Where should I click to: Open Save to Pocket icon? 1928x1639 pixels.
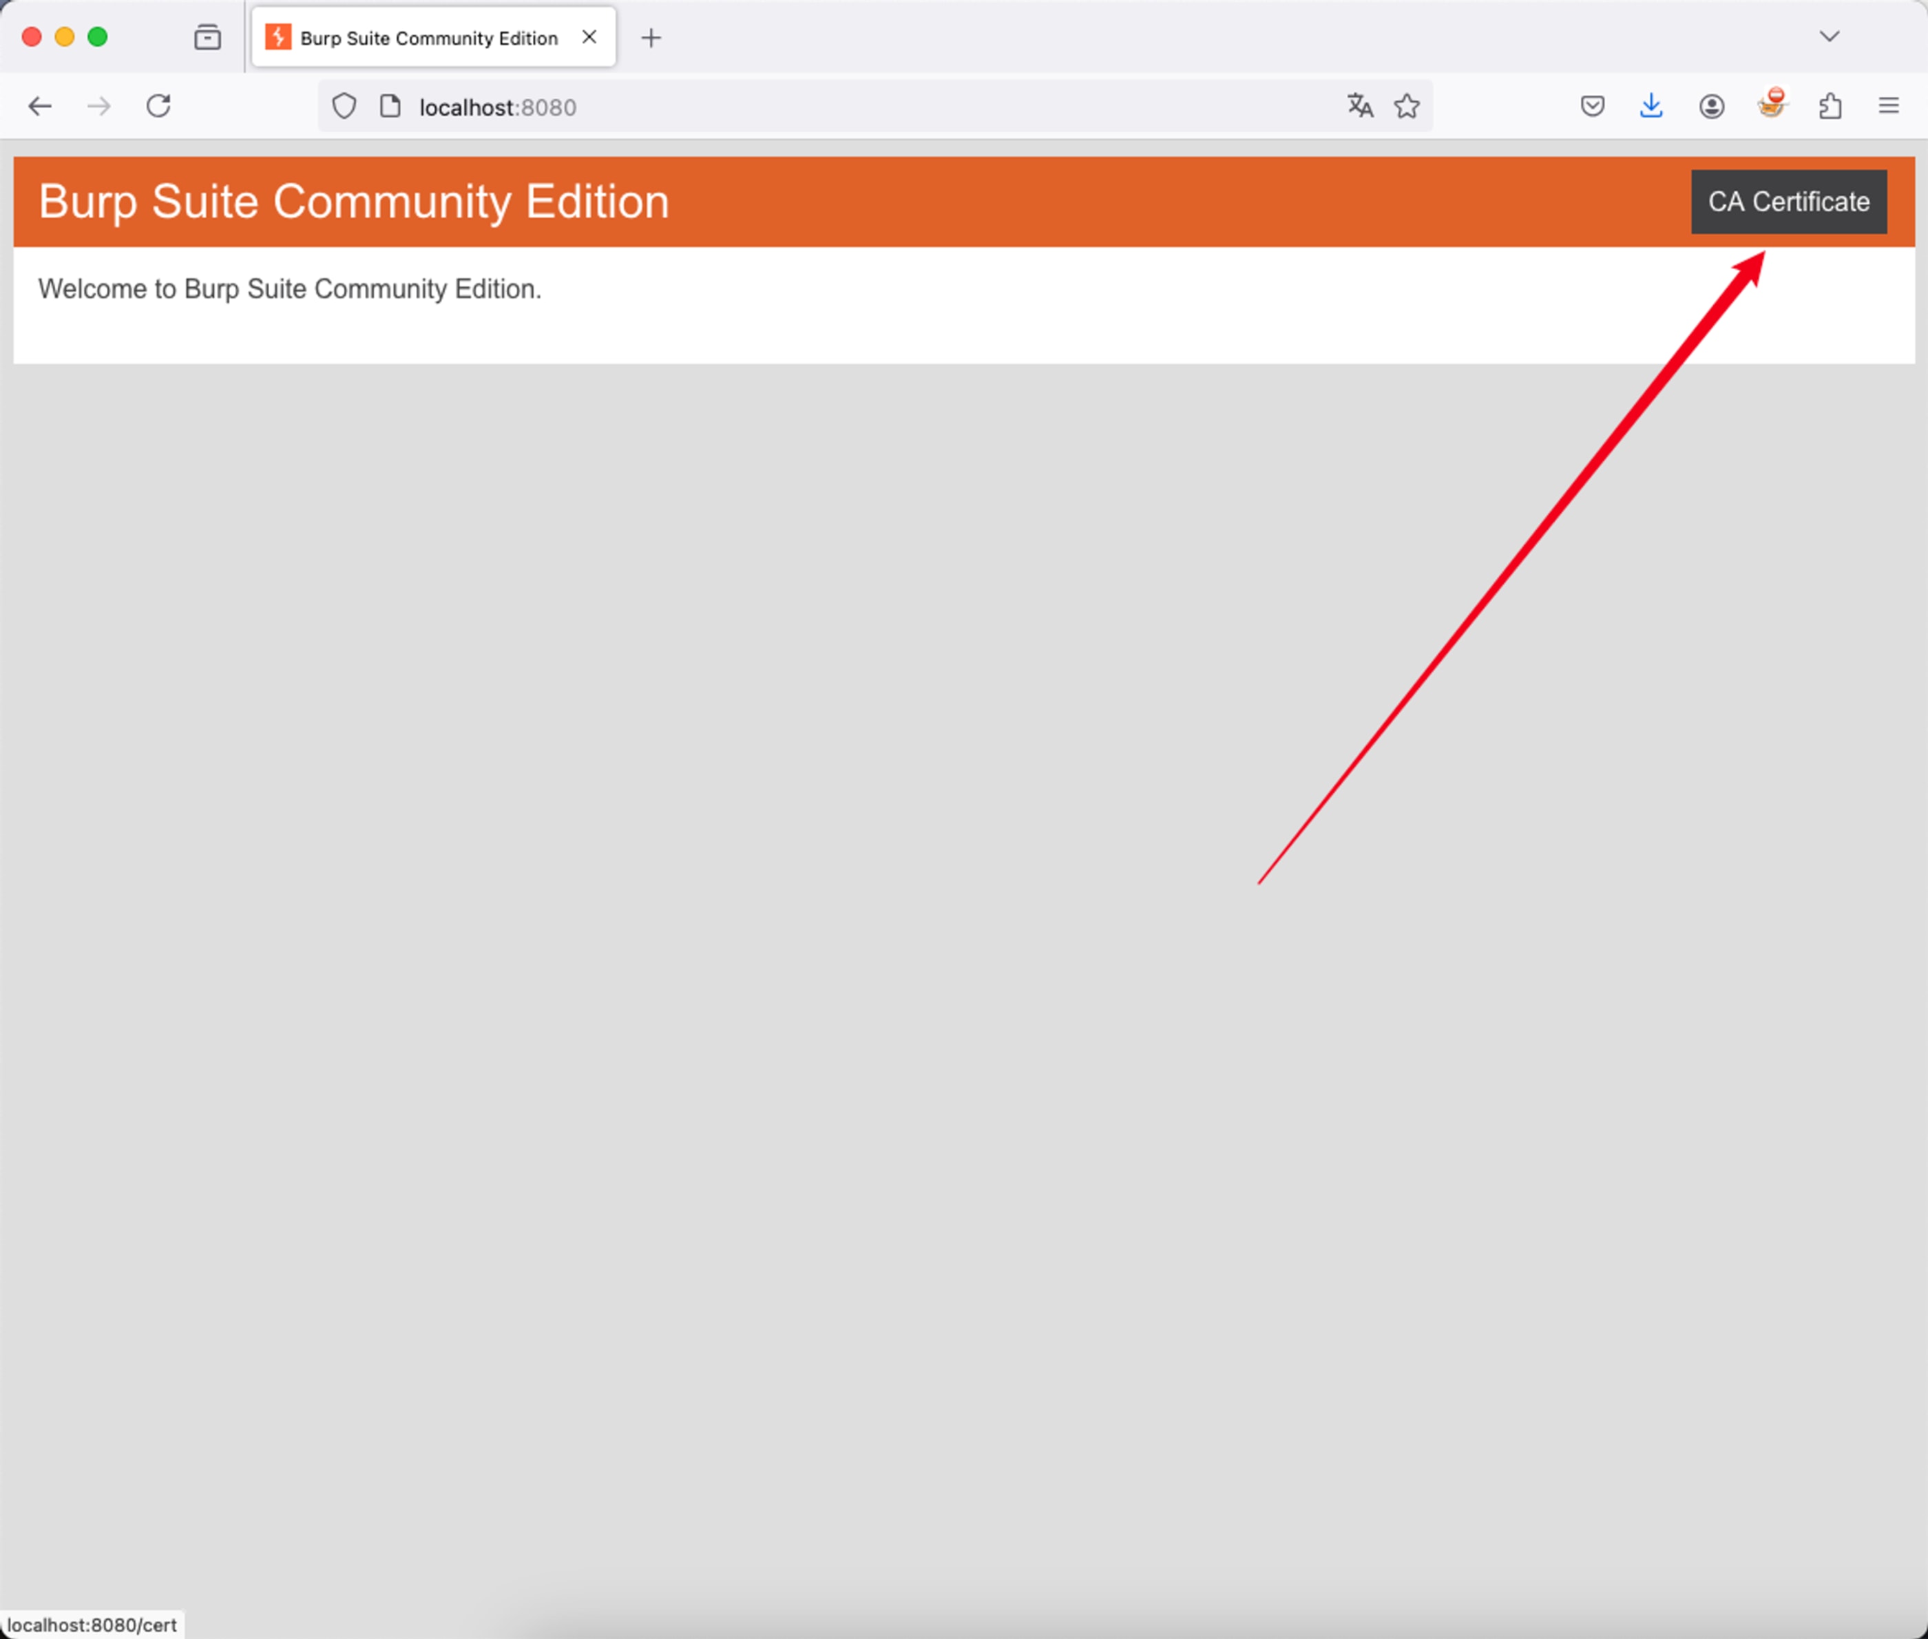[x=1592, y=106]
